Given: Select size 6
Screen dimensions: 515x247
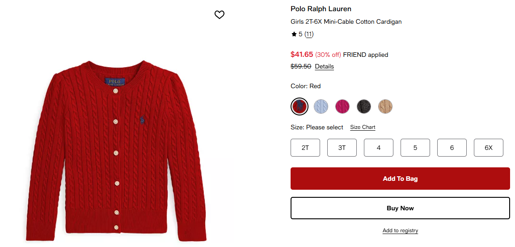Looking at the screenshot, I should [x=452, y=148].
